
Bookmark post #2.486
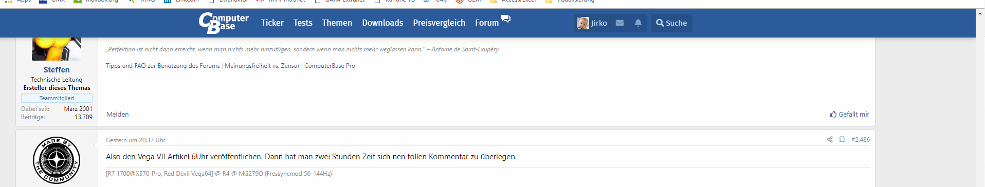click(842, 140)
